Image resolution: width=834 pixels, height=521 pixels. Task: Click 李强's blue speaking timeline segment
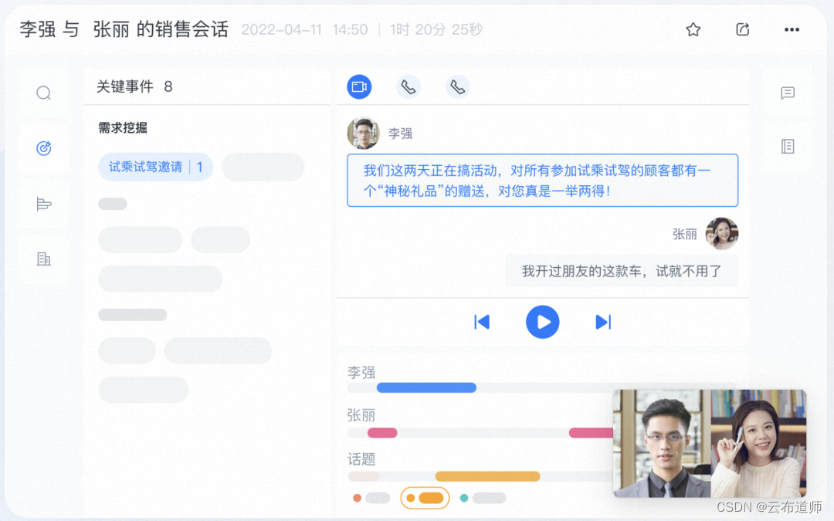[x=427, y=387]
